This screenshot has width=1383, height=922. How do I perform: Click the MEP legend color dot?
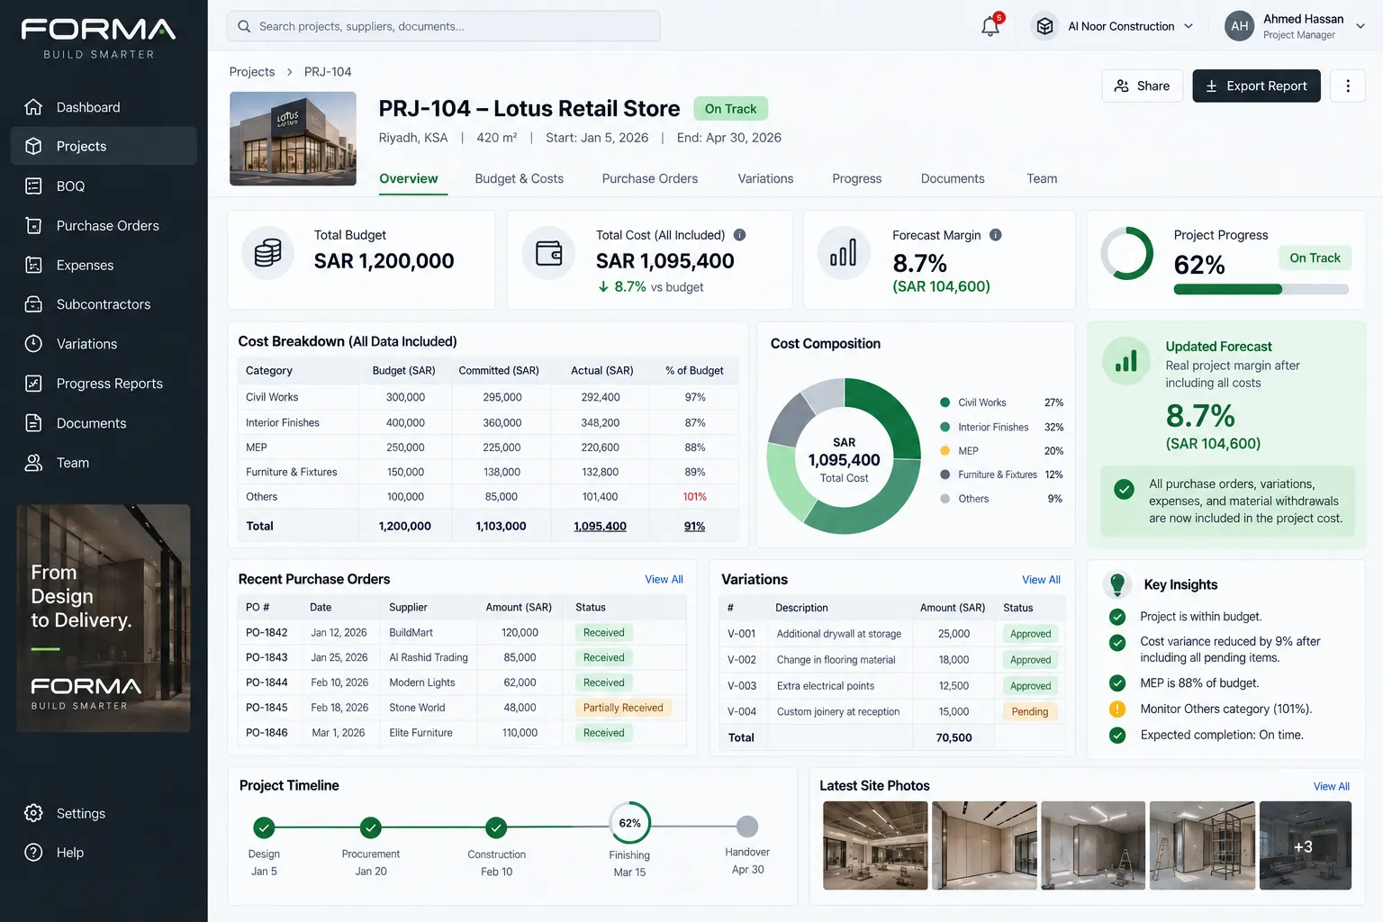945,450
